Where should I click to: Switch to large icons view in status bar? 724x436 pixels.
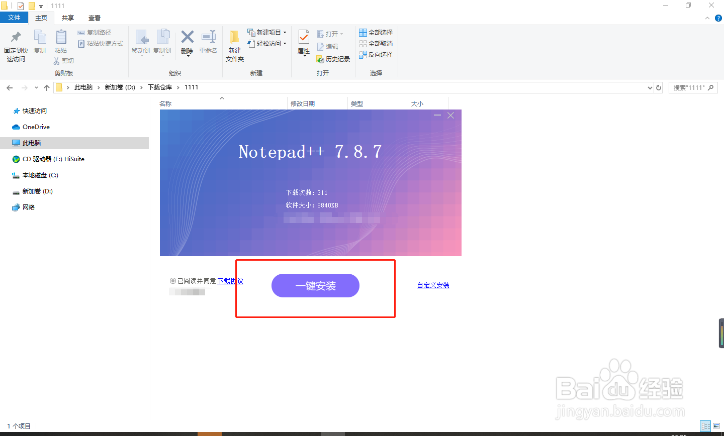pyautogui.click(x=716, y=426)
